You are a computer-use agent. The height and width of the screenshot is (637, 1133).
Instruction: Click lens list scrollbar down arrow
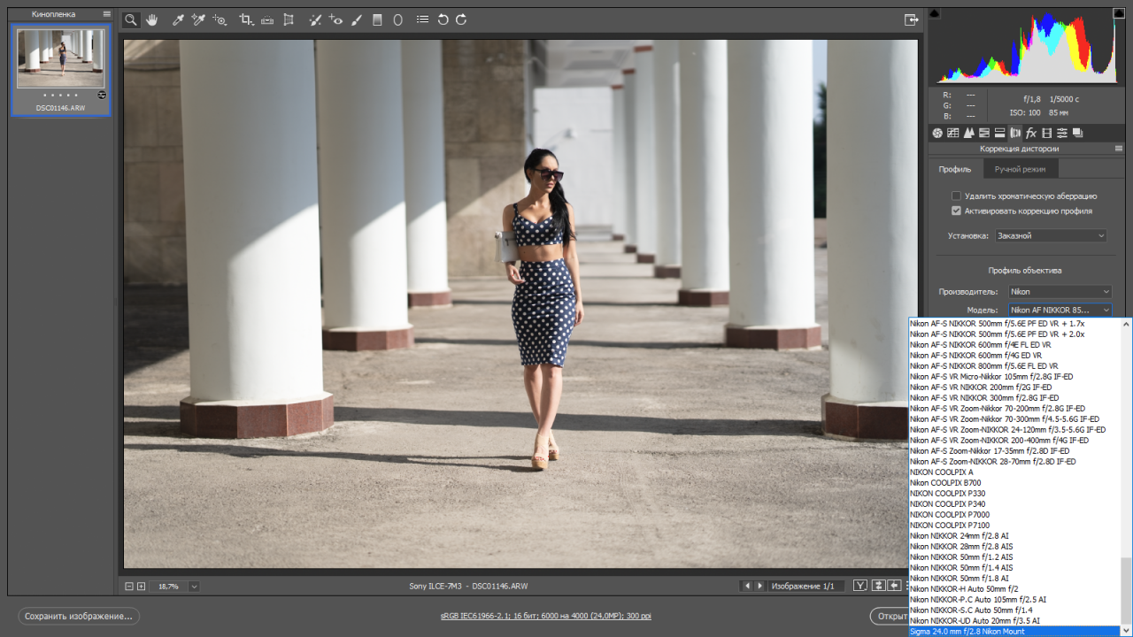pos(1126,632)
